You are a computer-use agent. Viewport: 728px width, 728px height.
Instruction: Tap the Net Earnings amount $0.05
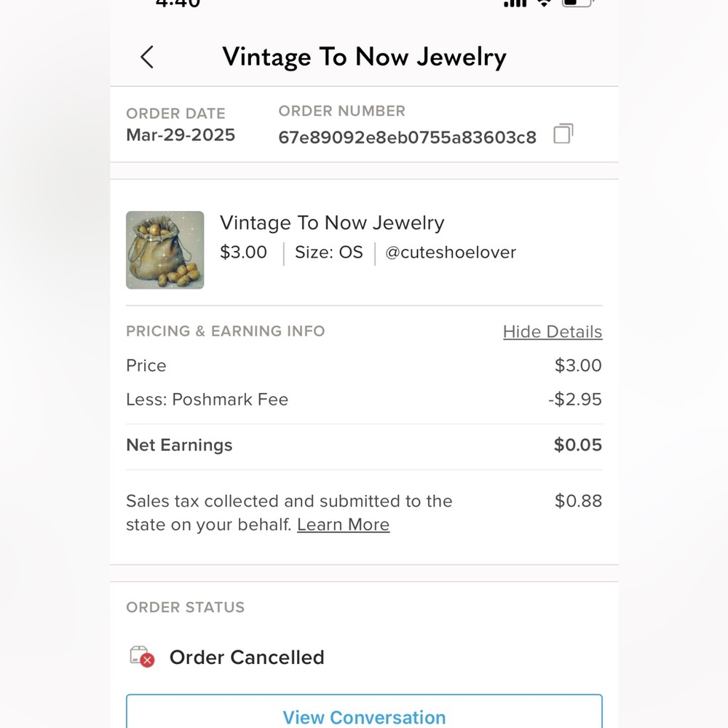pos(577,446)
